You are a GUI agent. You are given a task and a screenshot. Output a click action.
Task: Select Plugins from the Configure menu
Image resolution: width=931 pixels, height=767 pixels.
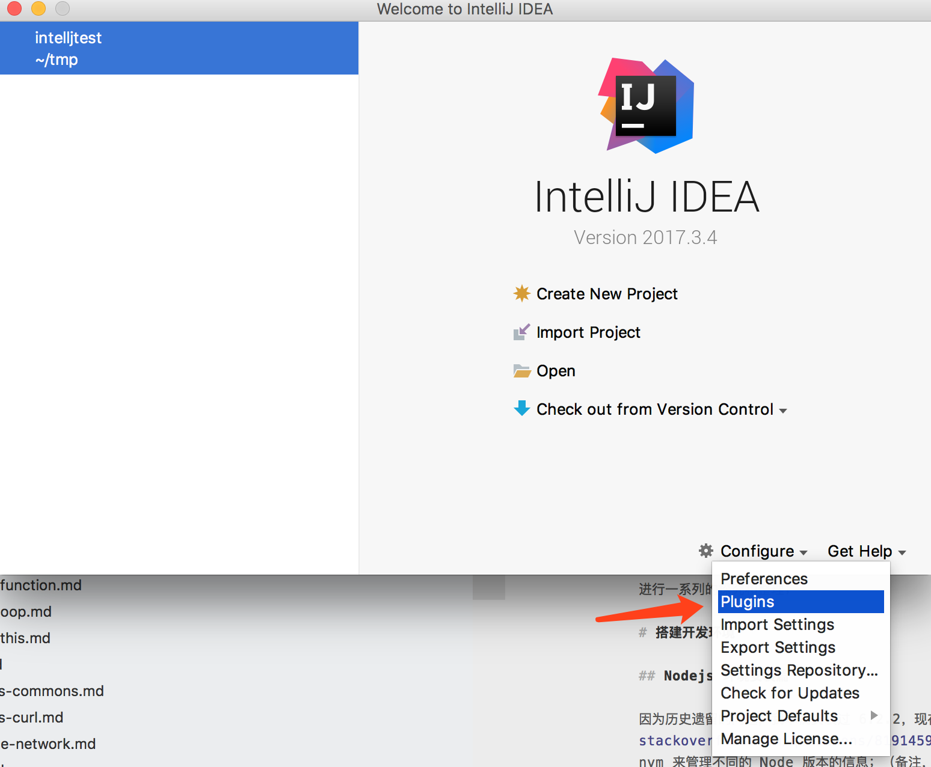coord(747,601)
